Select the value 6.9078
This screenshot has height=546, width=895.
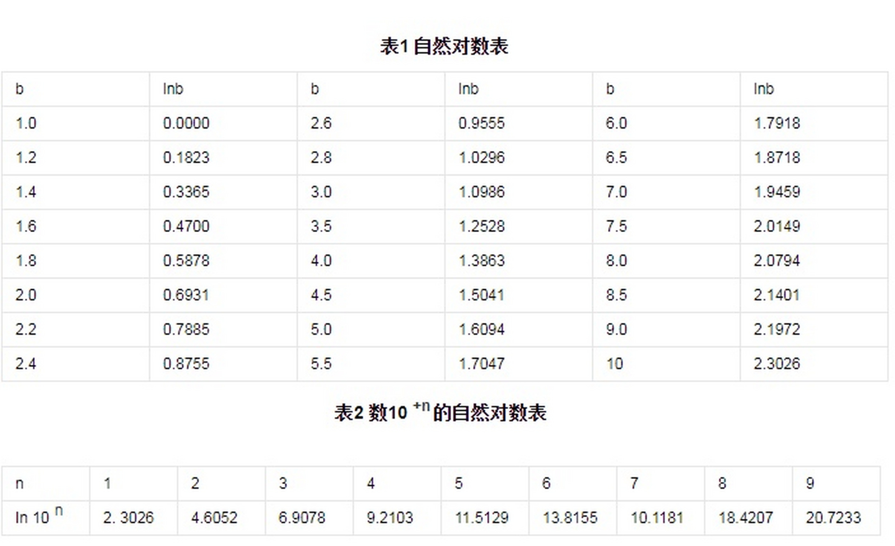click(x=302, y=518)
